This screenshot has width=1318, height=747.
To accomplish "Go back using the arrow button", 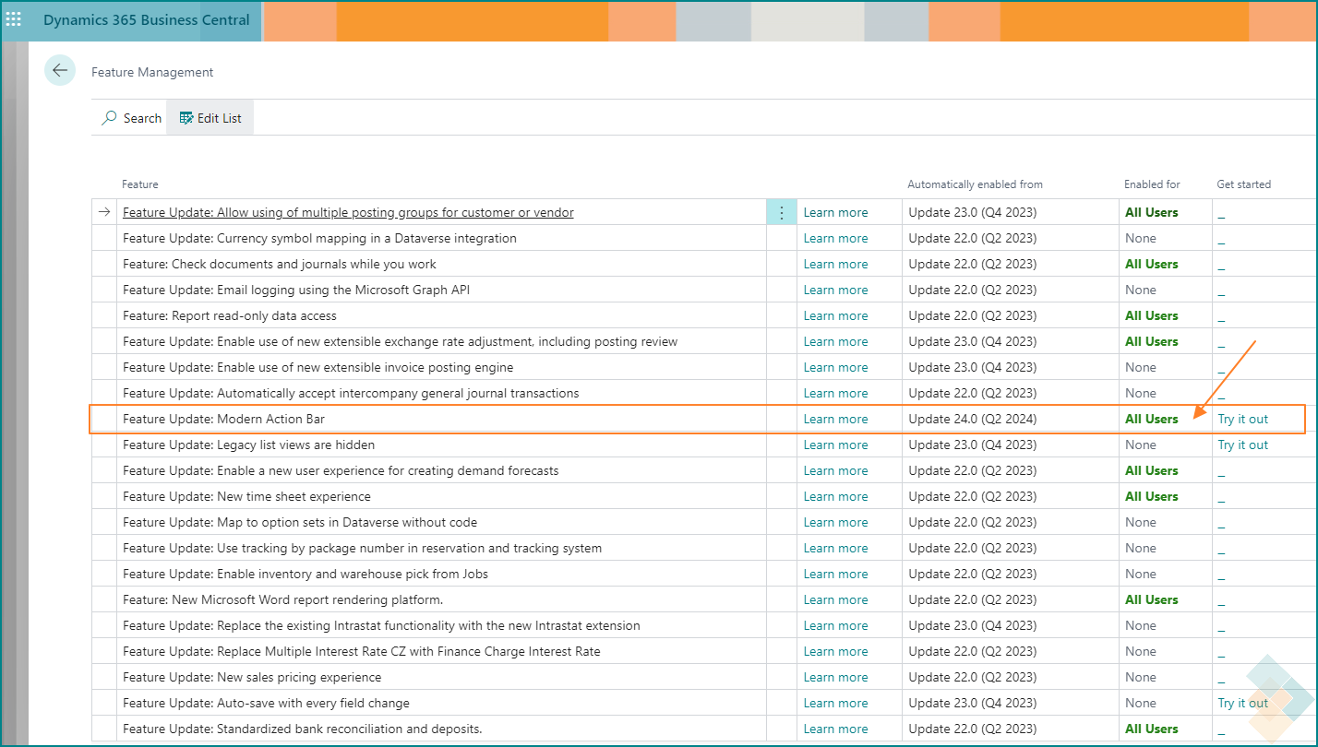I will [60, 70].
